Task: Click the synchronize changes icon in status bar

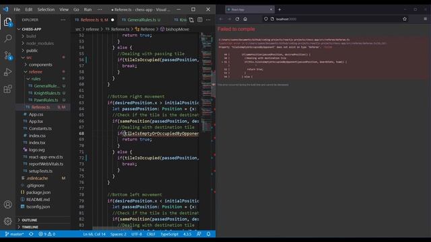Action: [x=31, y=234]
